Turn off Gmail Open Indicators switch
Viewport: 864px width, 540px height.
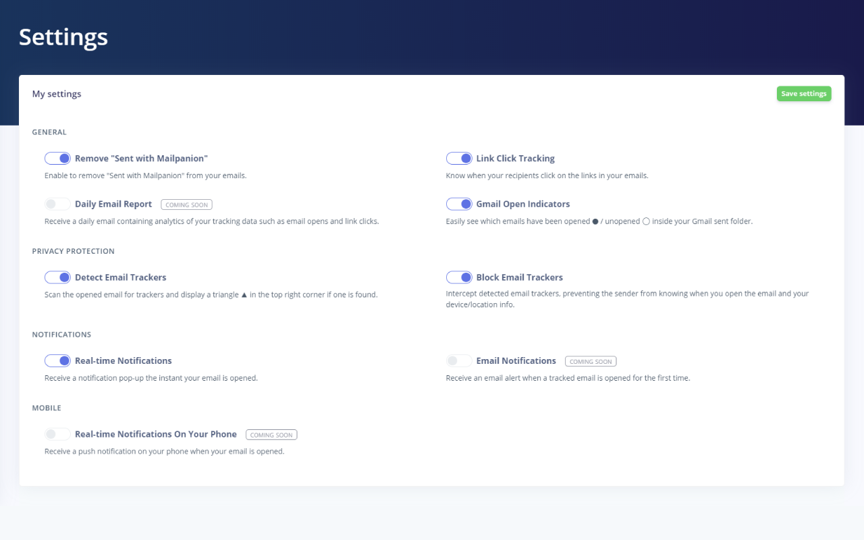point(459,204)
